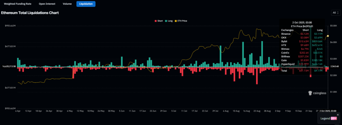Toggle the red Short series in legend
The width and height of the screenshot is (342, 125).
click(x=159, y=21)
